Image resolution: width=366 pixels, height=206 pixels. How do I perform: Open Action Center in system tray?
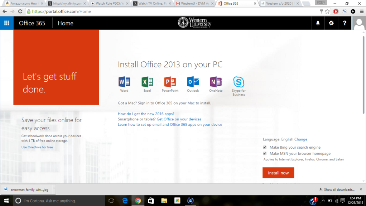(x=342, y=201)
